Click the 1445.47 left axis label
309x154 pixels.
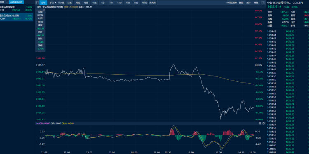pos(40,65)
